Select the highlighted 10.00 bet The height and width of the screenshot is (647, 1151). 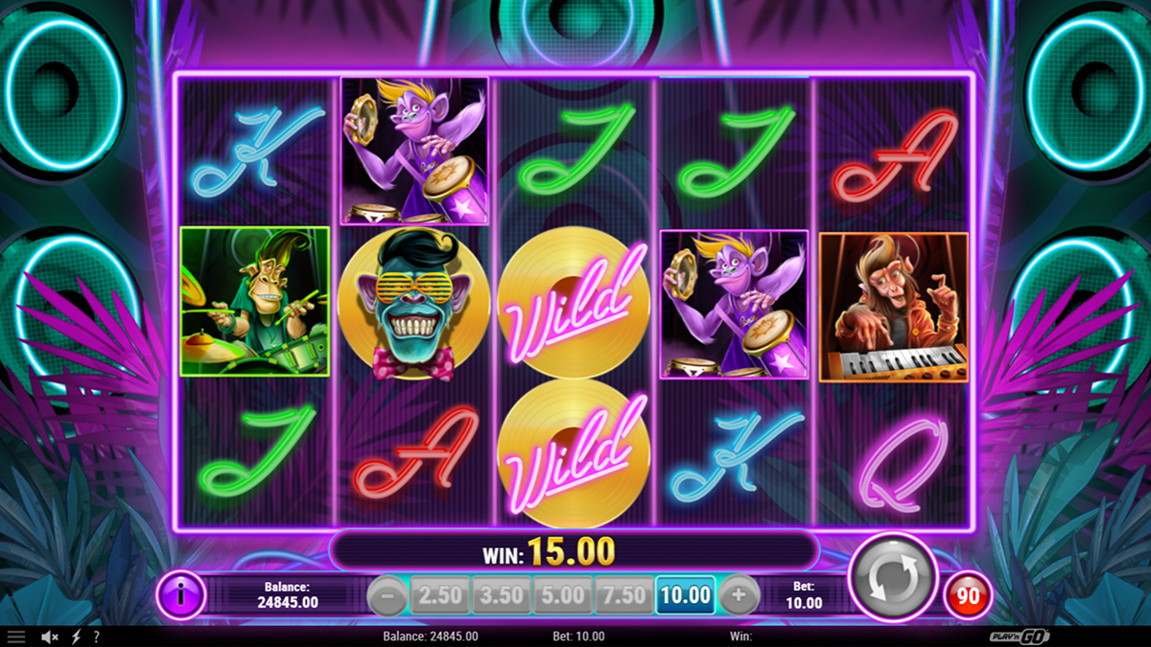pyautogui.click(x=686, y=595)
